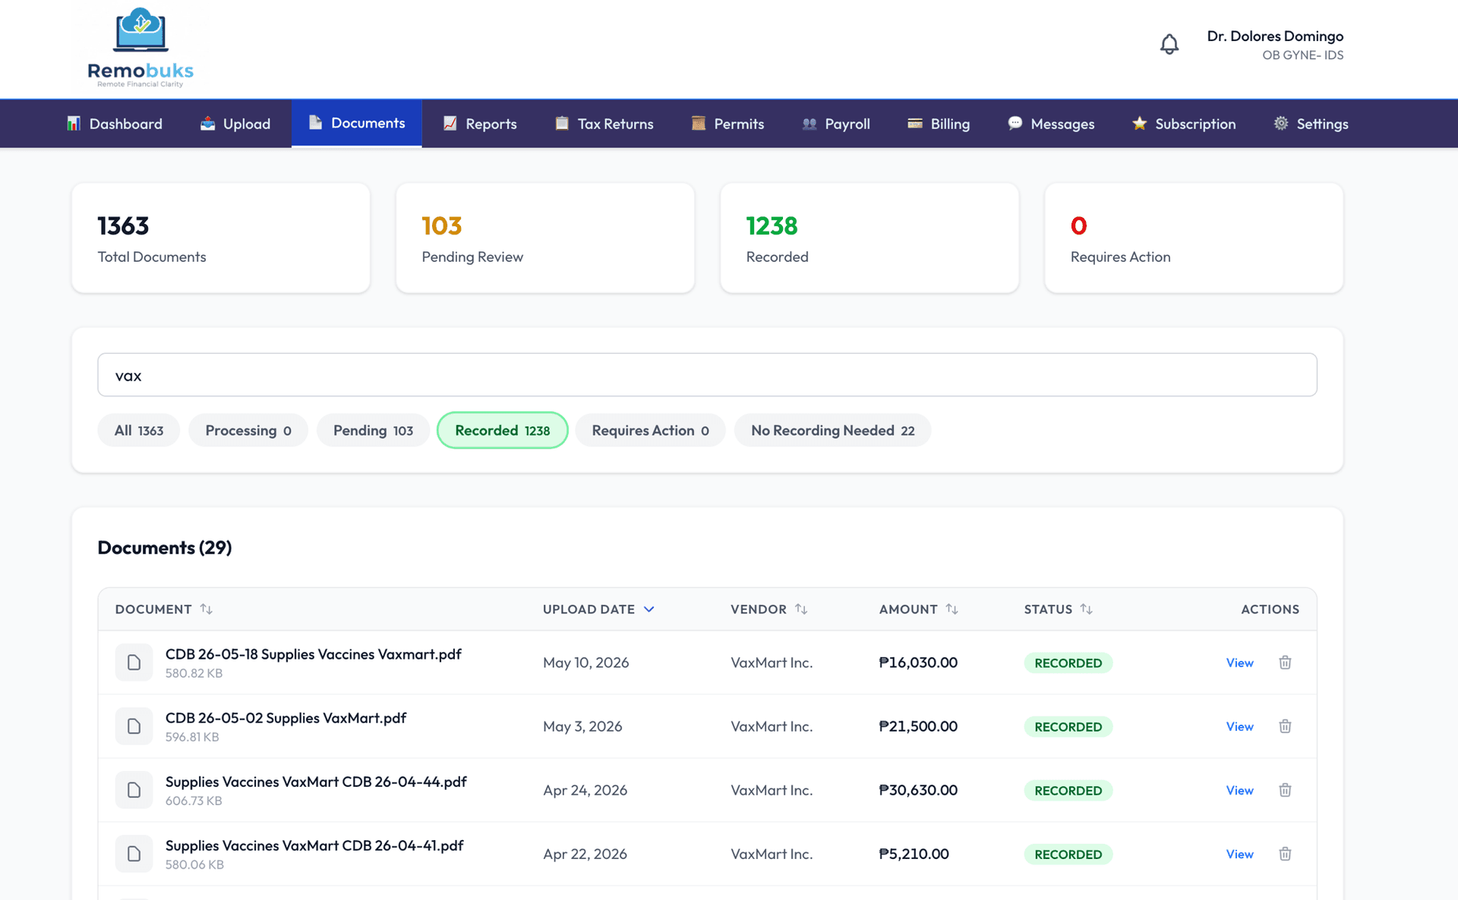Click file icon of CDB 26-05-18 document
This screenshot has height=900, width=1458.
coord(134,662)
